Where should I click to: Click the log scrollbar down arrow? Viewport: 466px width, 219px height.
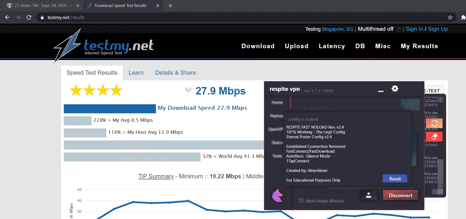click(x=440, y=186)
